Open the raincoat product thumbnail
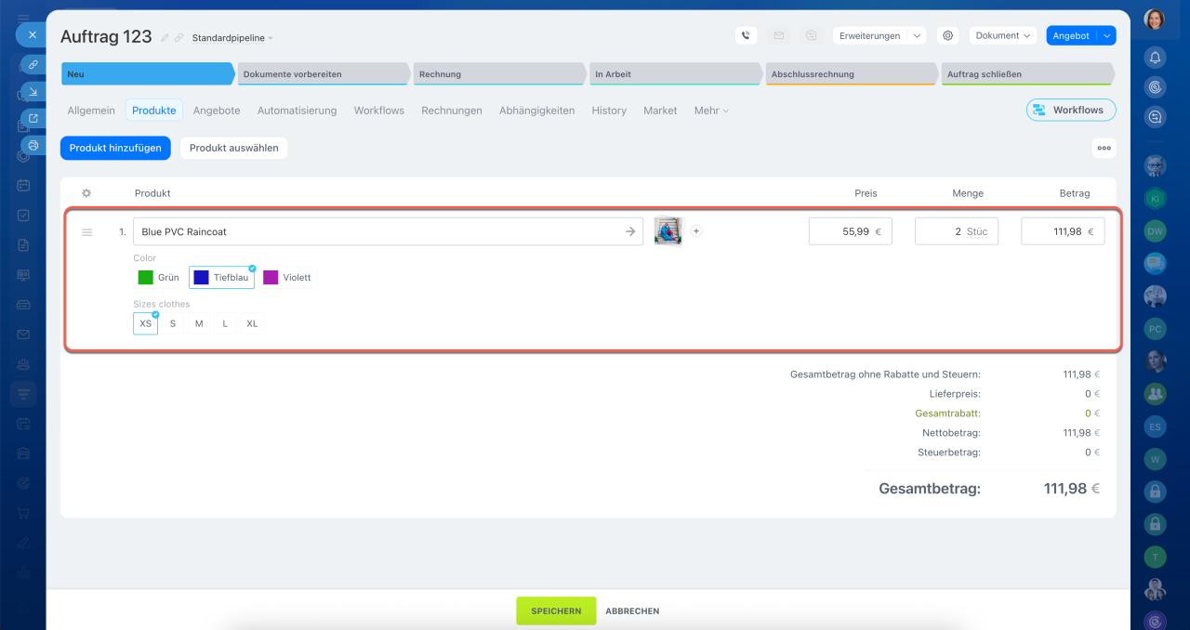Image resolution: width=1190 pixels, height=630 pixels. point(668,231)
